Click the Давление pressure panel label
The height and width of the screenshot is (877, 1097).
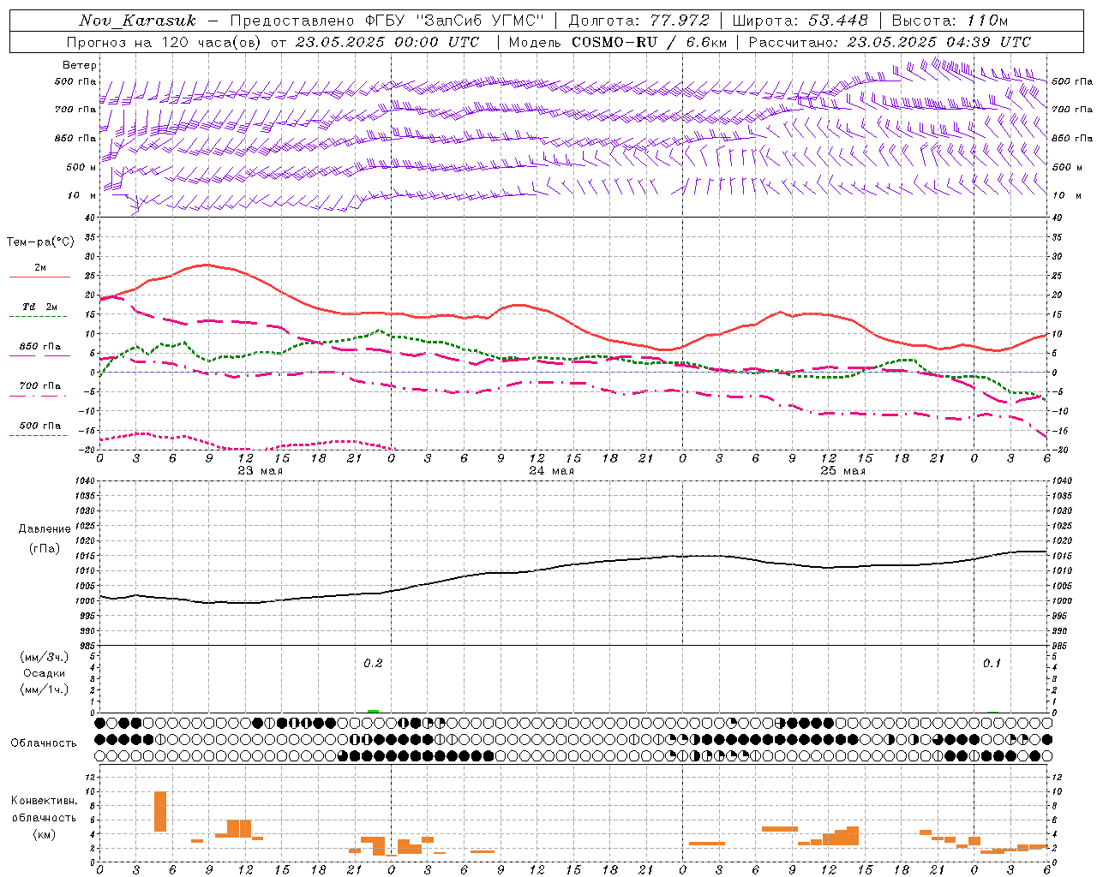click(x=45, y=529)
